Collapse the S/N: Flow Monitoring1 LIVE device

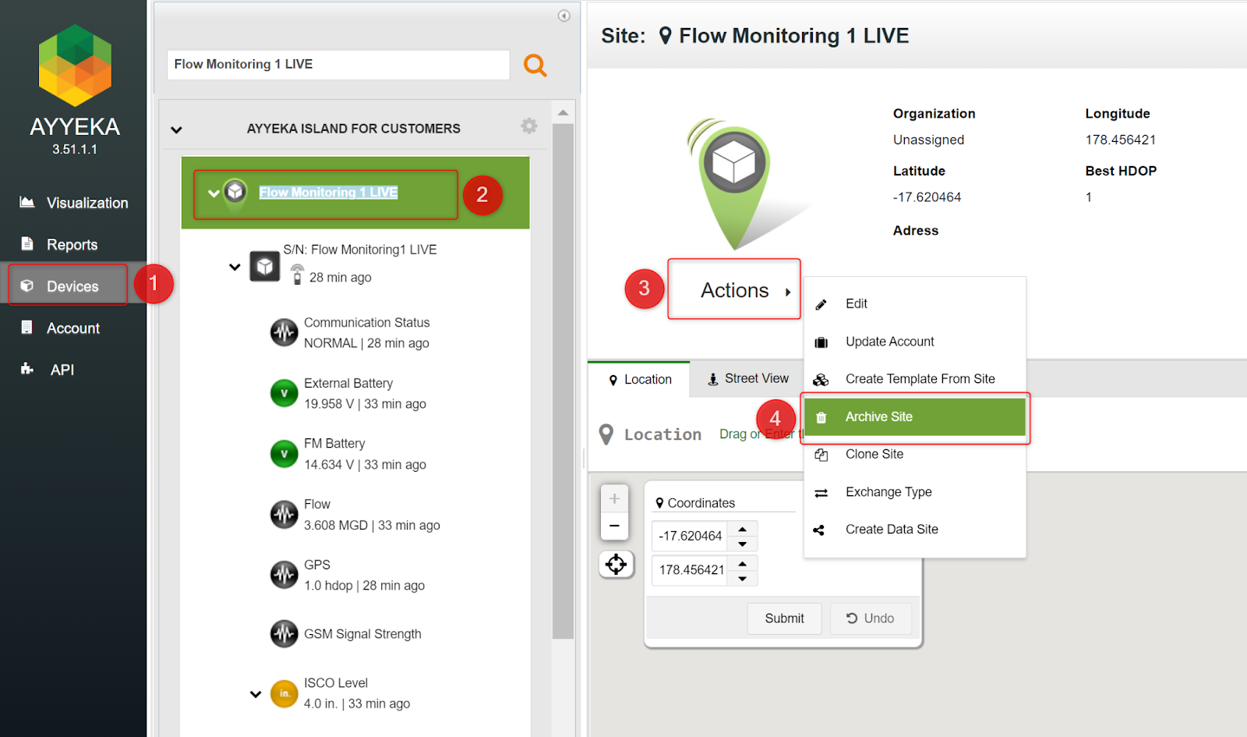[235, 267]
